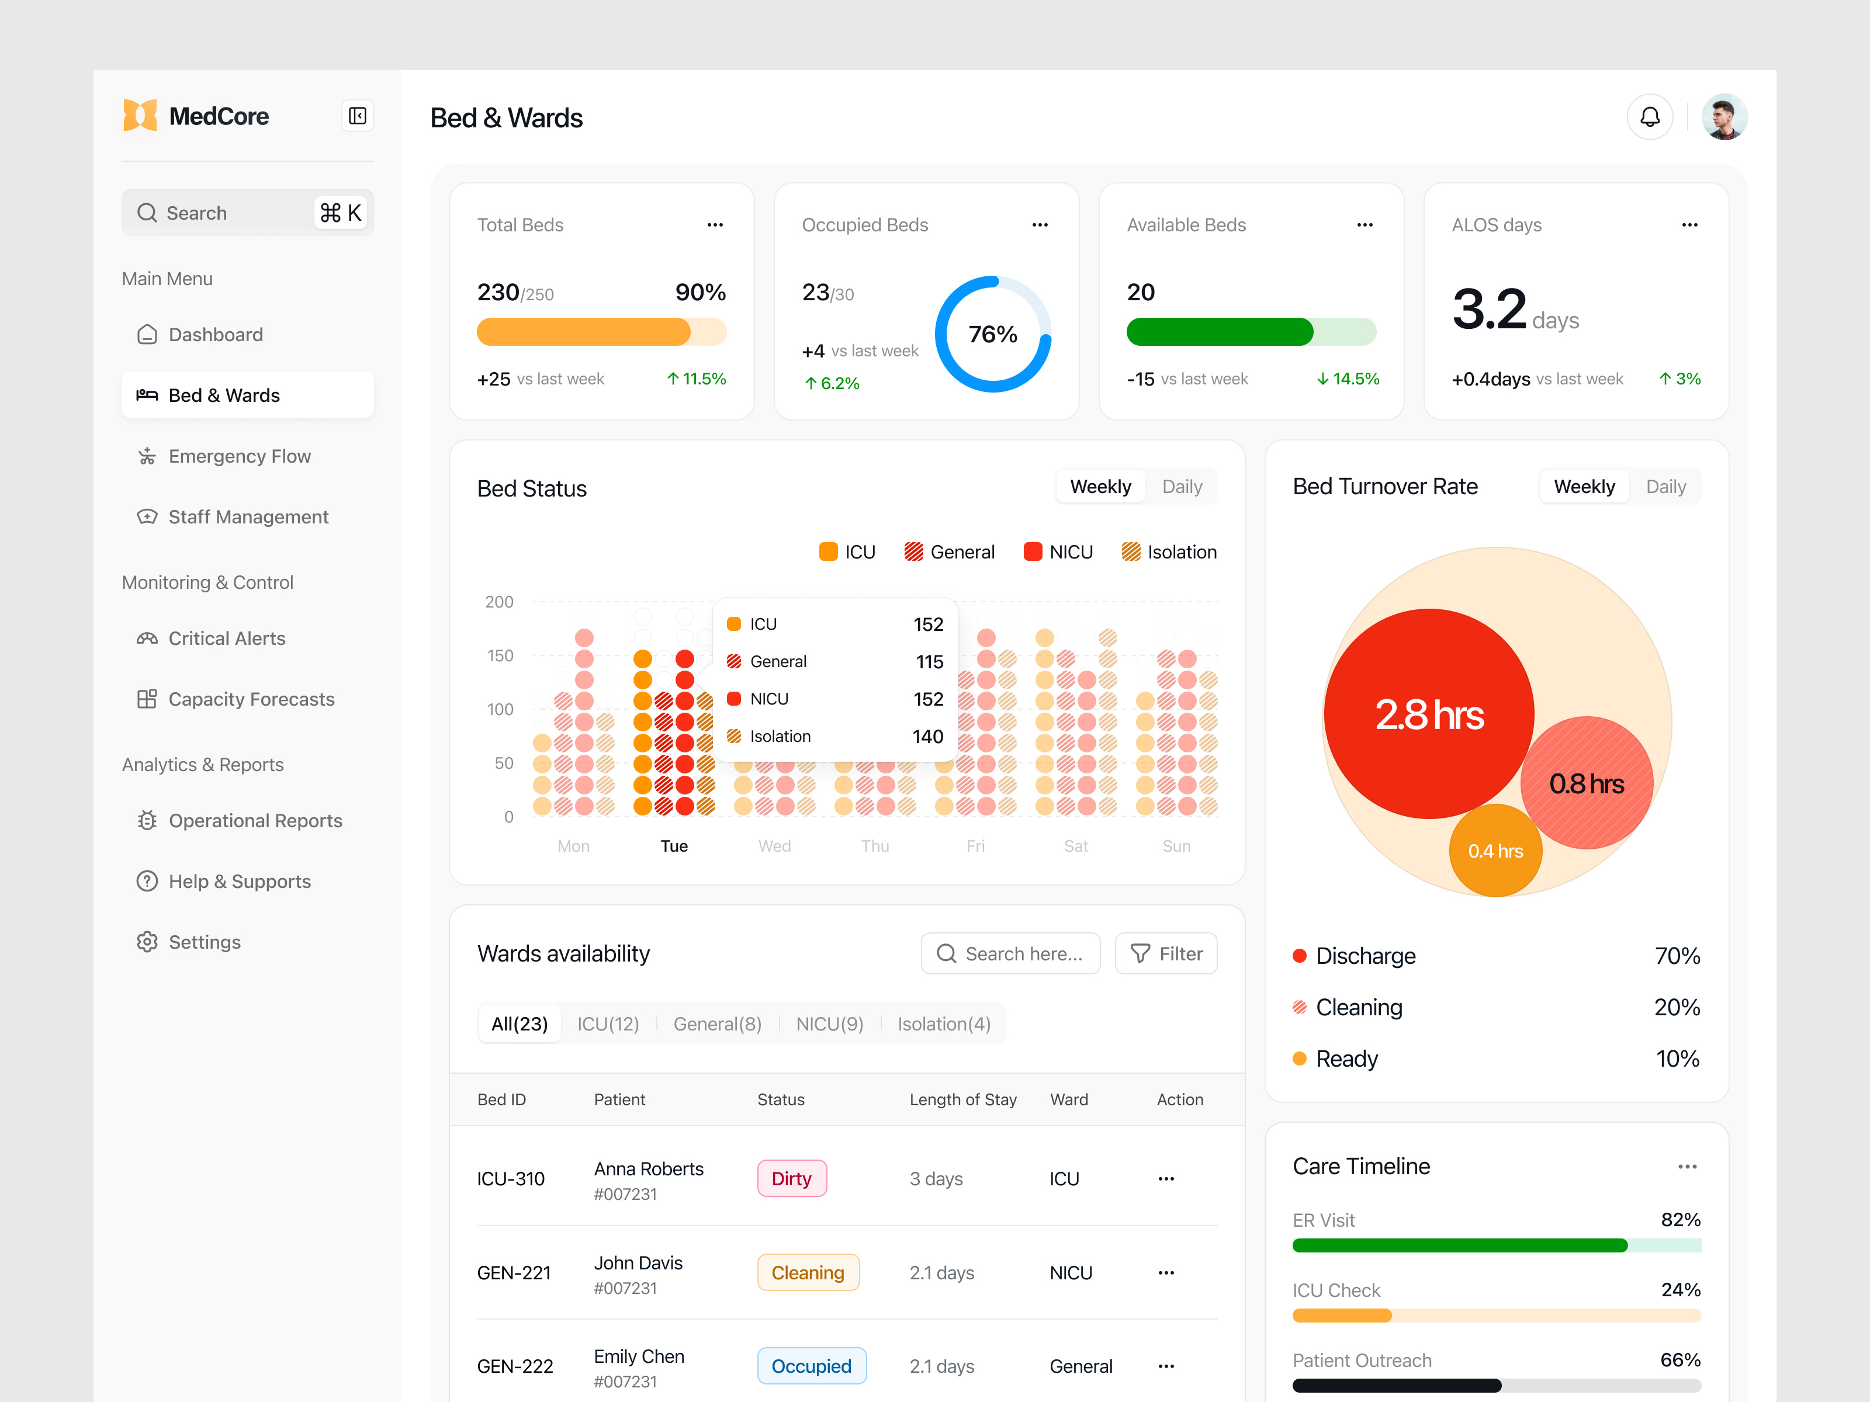Open action menu for GEN-222 row
This screenshot has width=1870, height=1402.
point(1166,1366)
